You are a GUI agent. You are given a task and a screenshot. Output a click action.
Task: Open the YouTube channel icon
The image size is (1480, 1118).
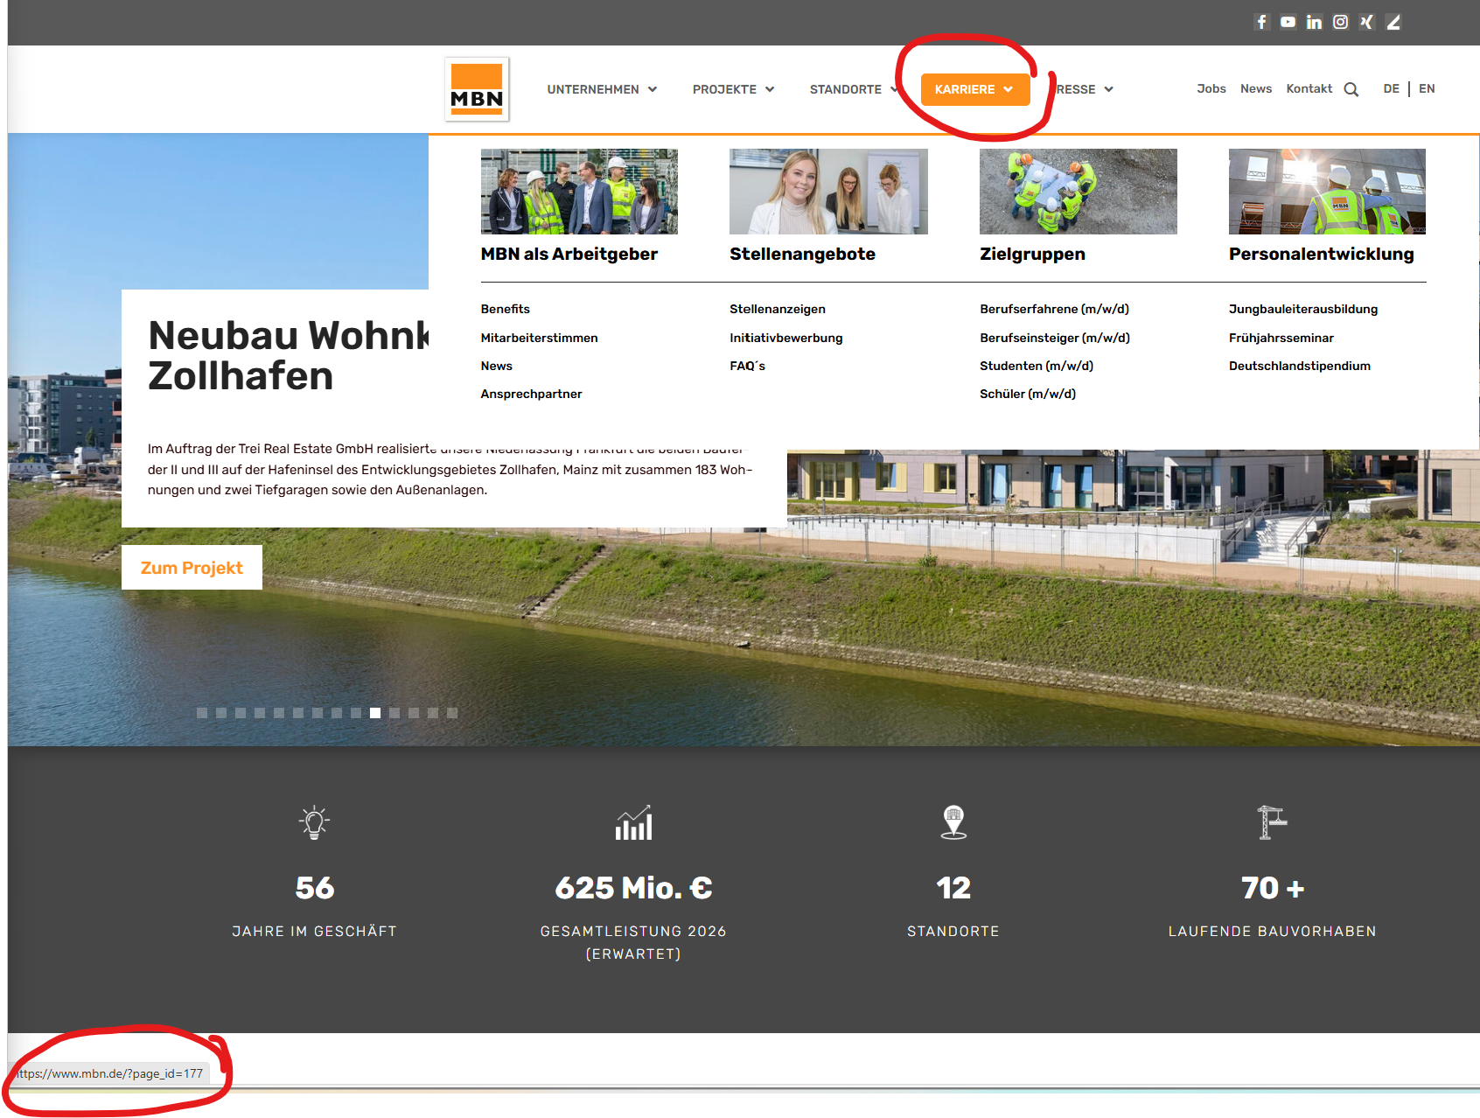[1288, 22]
